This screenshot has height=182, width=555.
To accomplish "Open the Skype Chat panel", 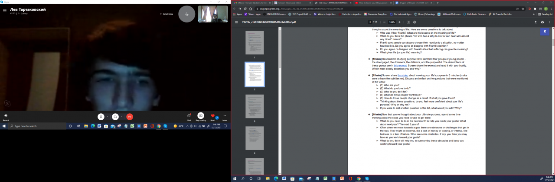I will click(189, 116).
